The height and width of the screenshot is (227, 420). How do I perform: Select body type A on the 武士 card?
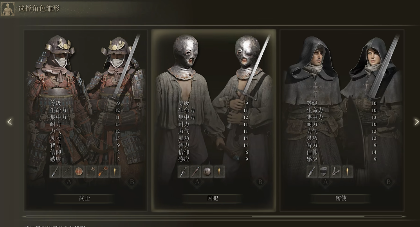(69, 182)
